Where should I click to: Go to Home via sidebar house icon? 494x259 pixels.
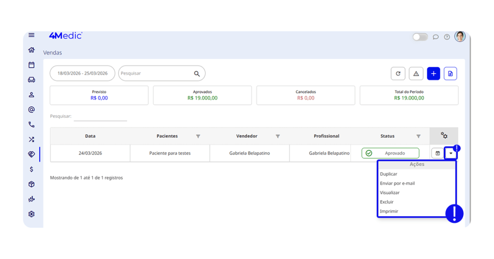pos(31,50)
